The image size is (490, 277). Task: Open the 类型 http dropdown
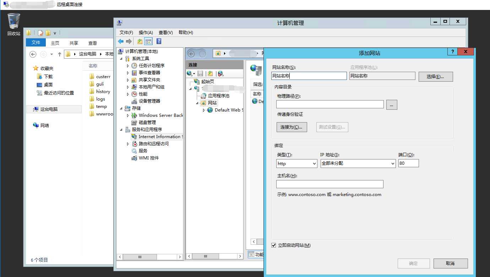coord(297,163)
